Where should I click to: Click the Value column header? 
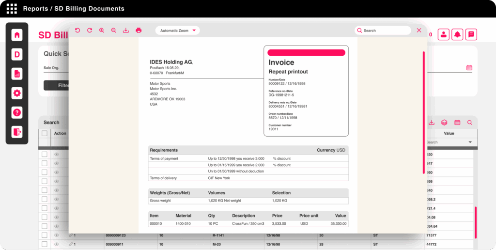(449, 133)
